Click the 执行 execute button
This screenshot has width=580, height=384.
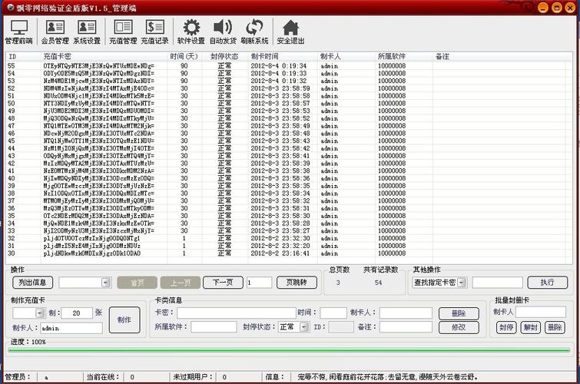tap(547, 283)
